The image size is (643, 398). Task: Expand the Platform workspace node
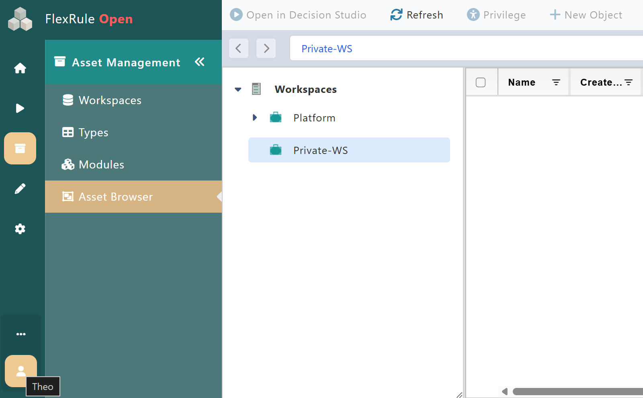[255, 117]
